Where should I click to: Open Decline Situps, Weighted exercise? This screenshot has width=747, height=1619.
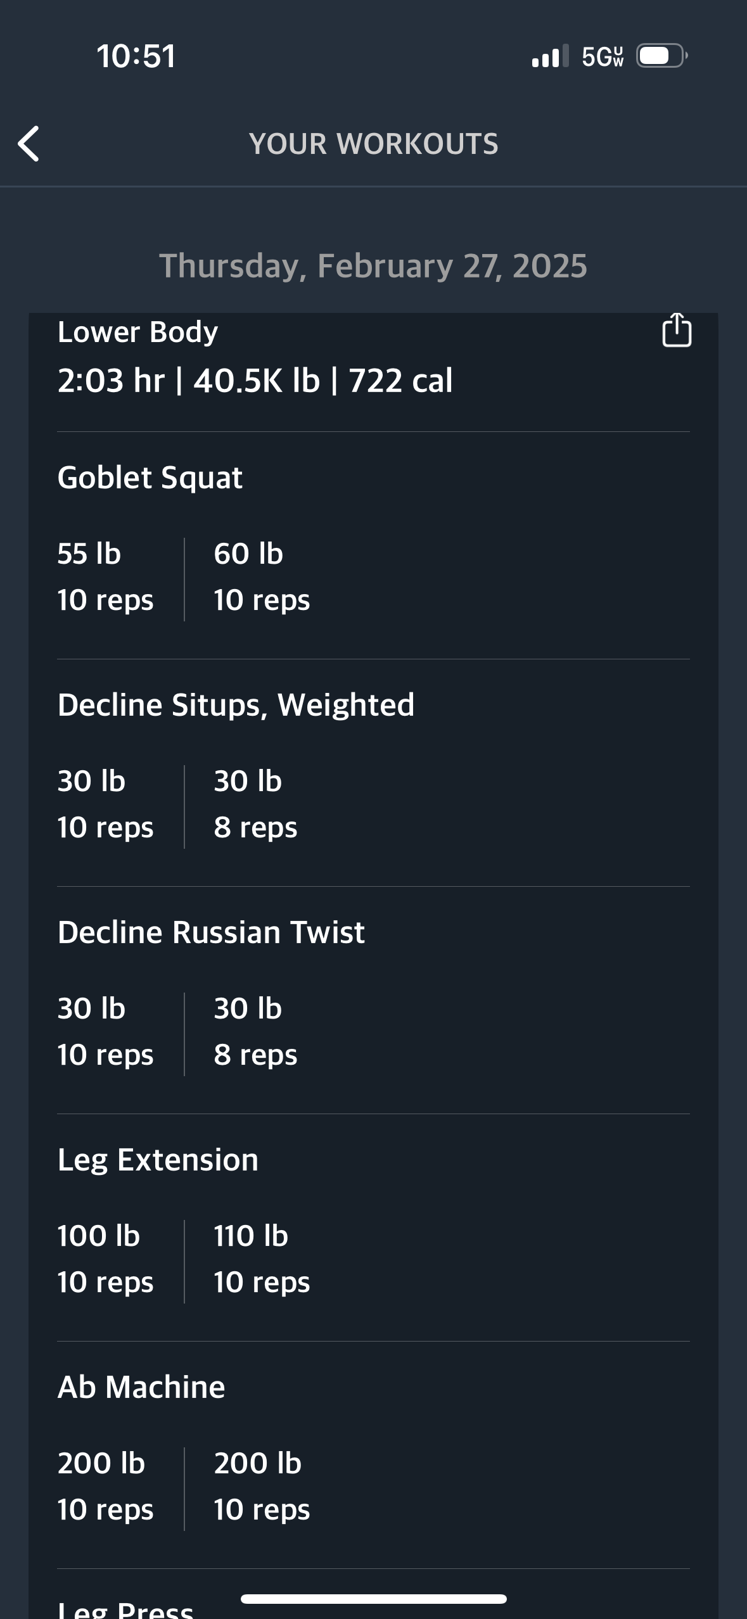pyautogui.click(x=236, y=704)
